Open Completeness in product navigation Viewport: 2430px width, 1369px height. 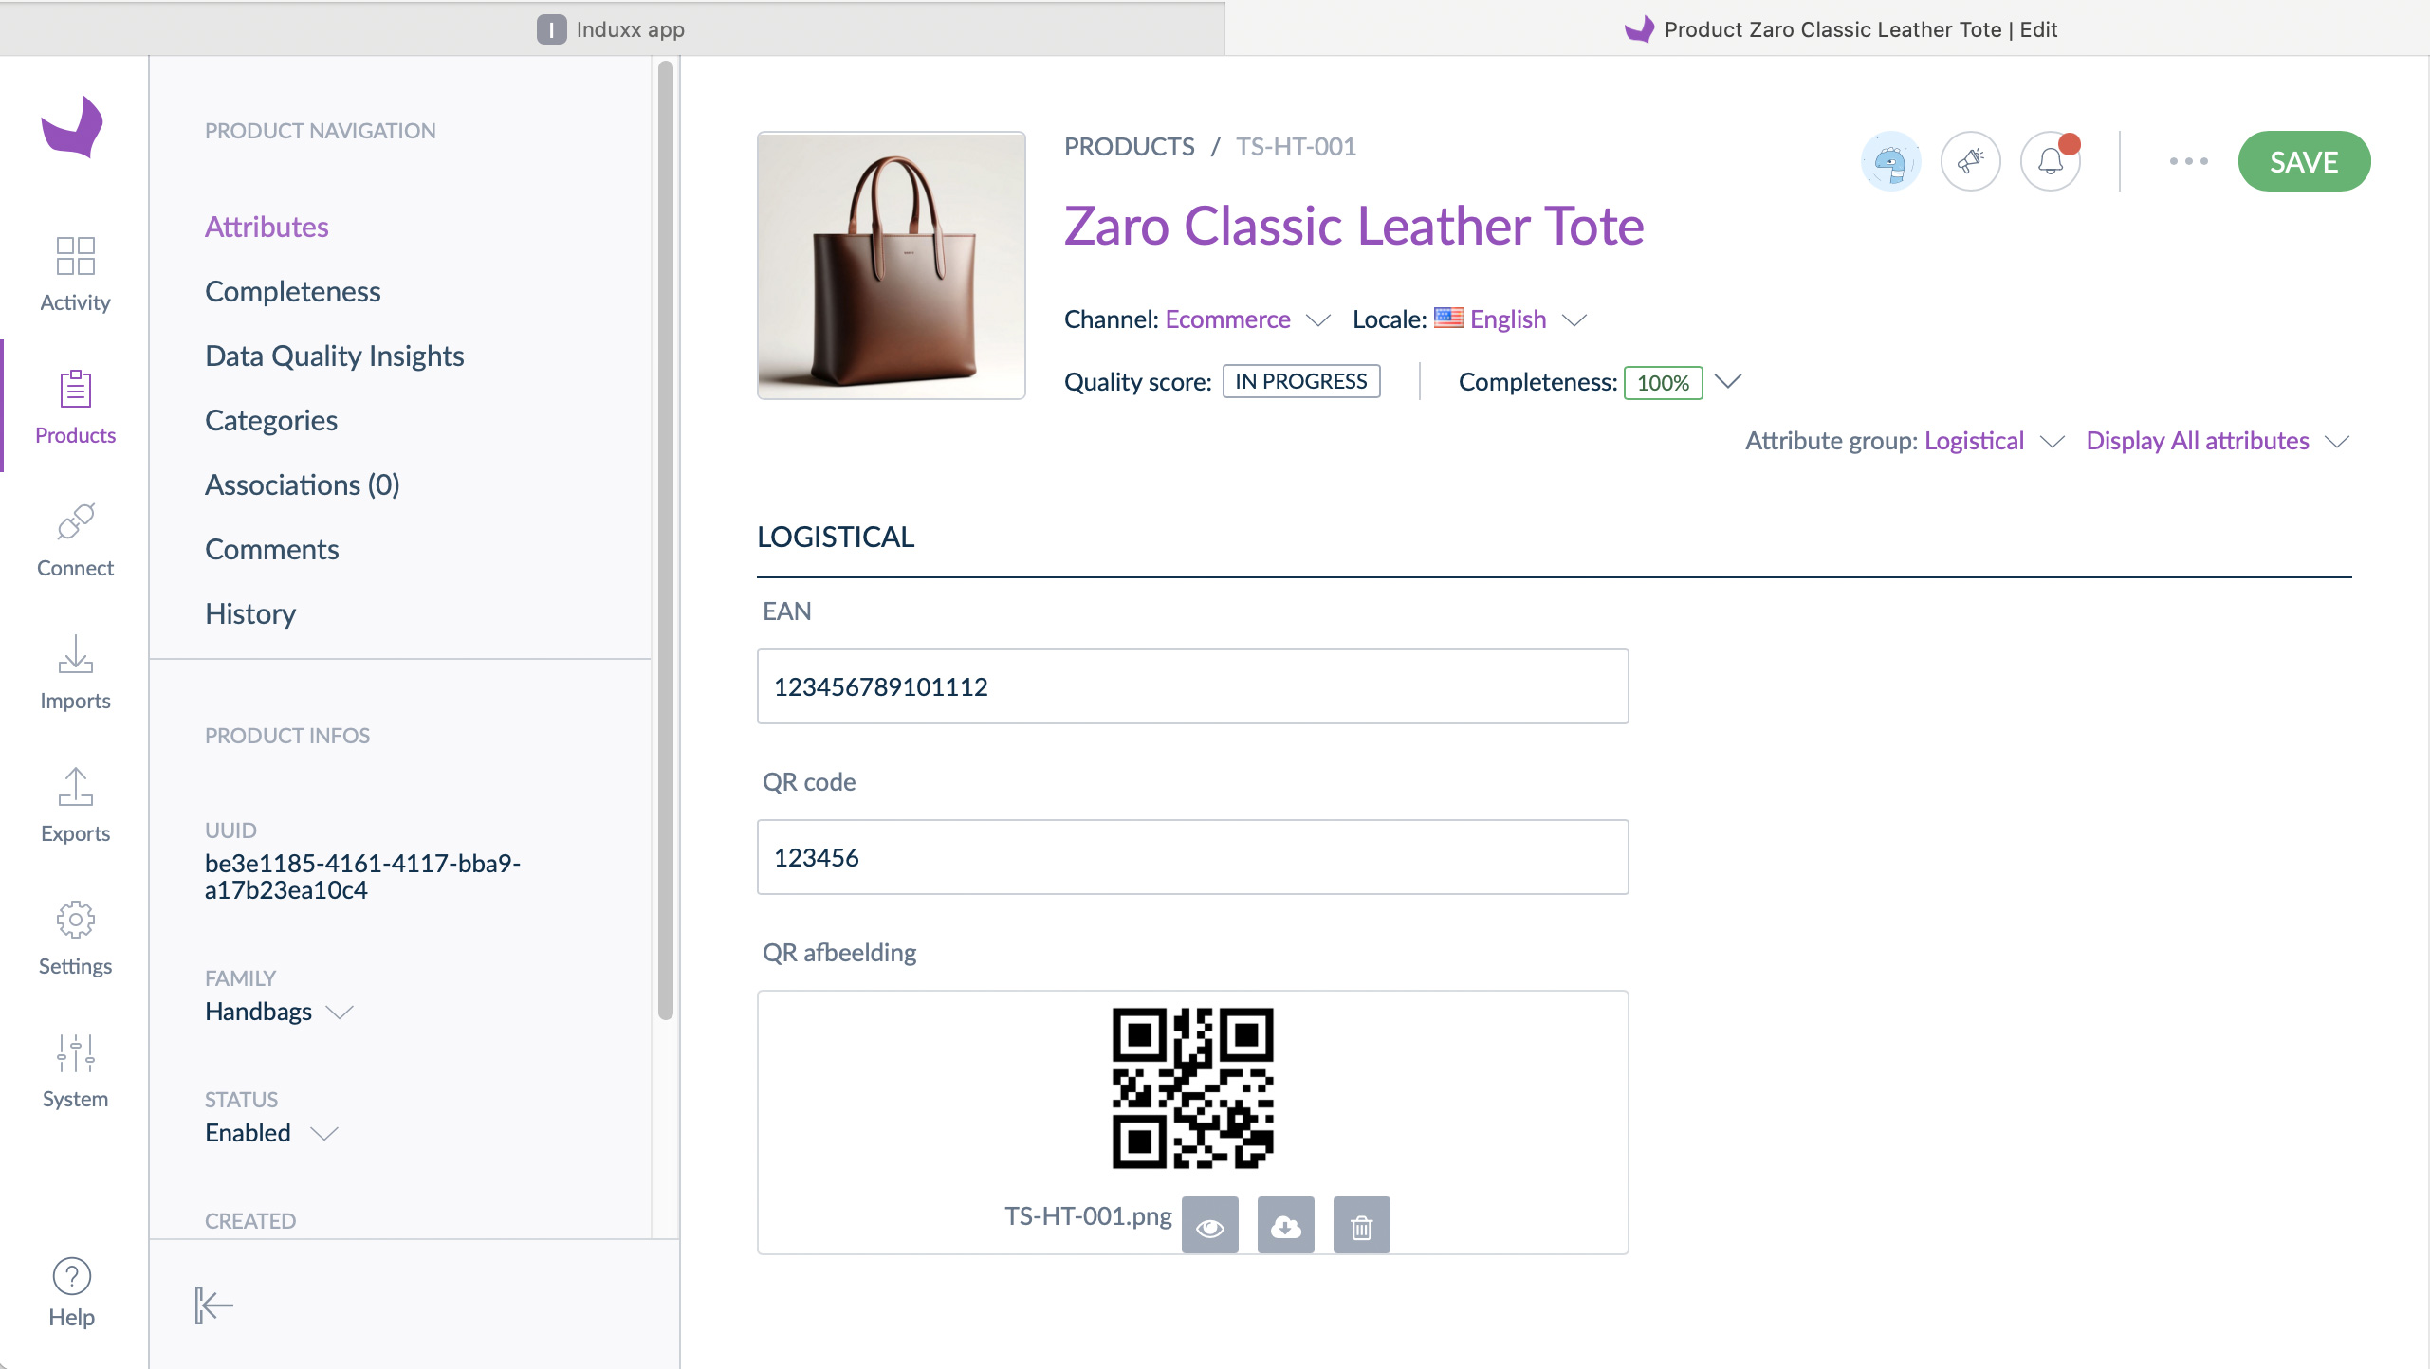click(292, 291)
